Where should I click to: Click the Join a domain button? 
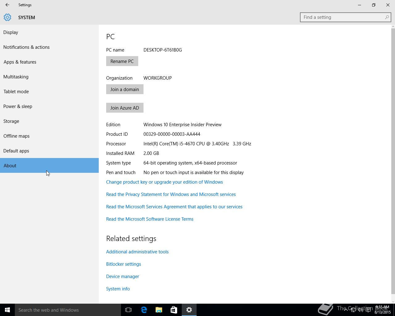pyautogui.click(x=125, y=89)
